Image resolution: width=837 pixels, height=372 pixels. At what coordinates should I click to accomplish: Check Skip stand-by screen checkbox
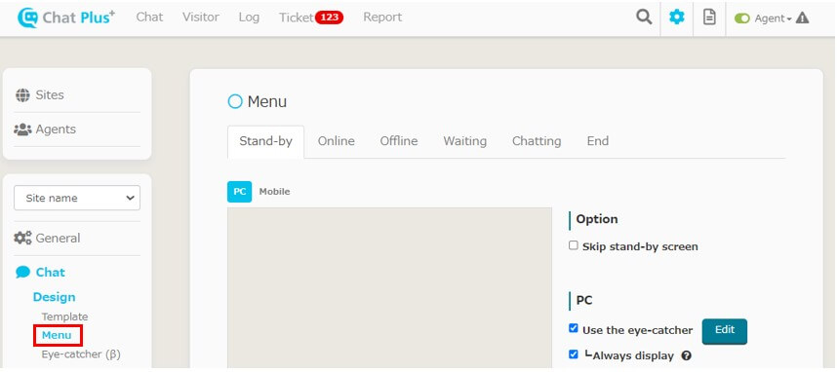(x=574, y=245)
